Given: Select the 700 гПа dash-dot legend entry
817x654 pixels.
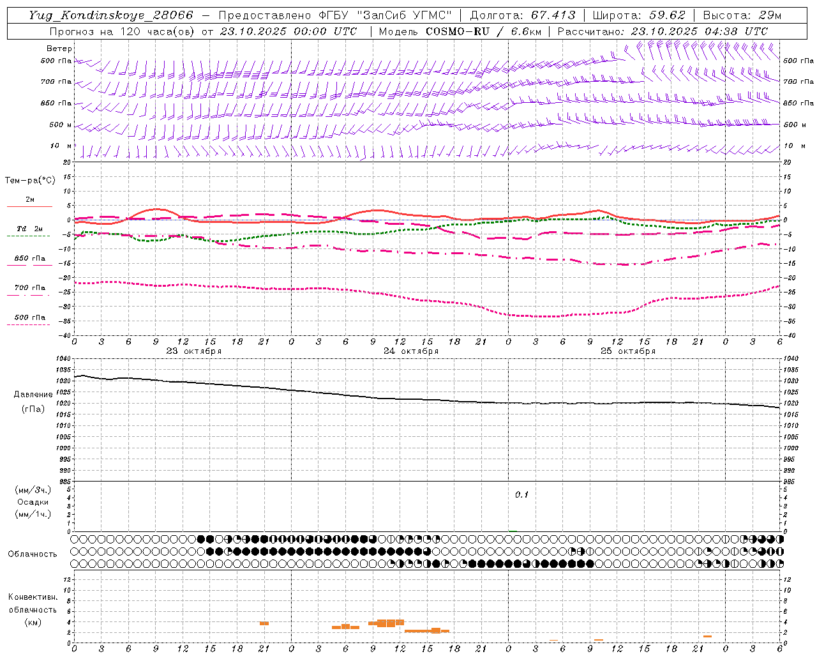Looking at the screenshot, I should click(29, 291).
